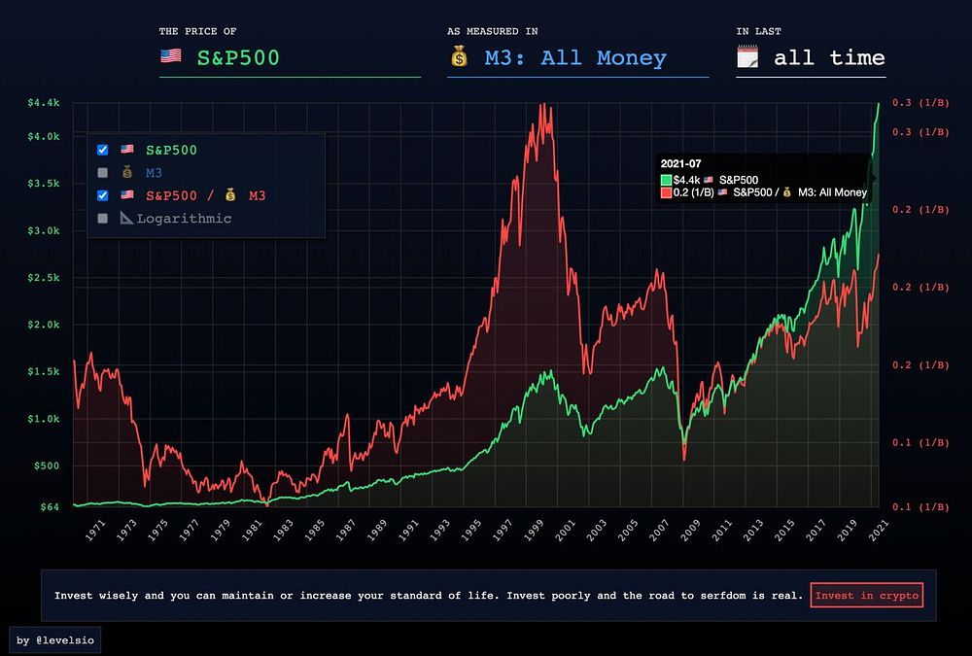Click the 'M3' legend label
Screen dimensions: 972x656
click(154, 173)
